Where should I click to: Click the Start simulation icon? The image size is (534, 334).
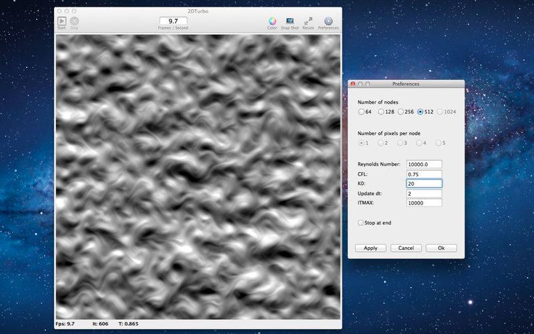pos(61,21)
